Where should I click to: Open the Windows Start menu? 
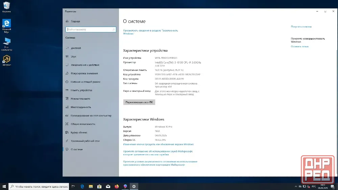click(4, 186)
